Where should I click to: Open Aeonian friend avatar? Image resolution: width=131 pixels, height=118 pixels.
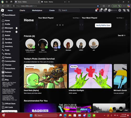coord(68,44)
